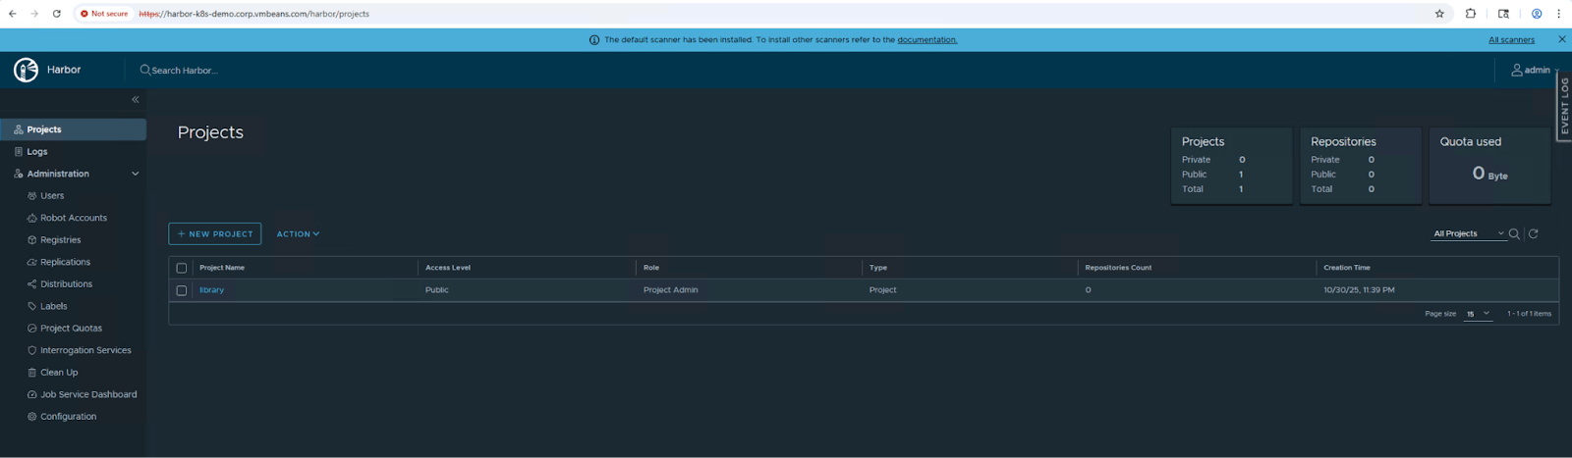Click the admin user icon

pyautogui.click(x=1517, y=70)
